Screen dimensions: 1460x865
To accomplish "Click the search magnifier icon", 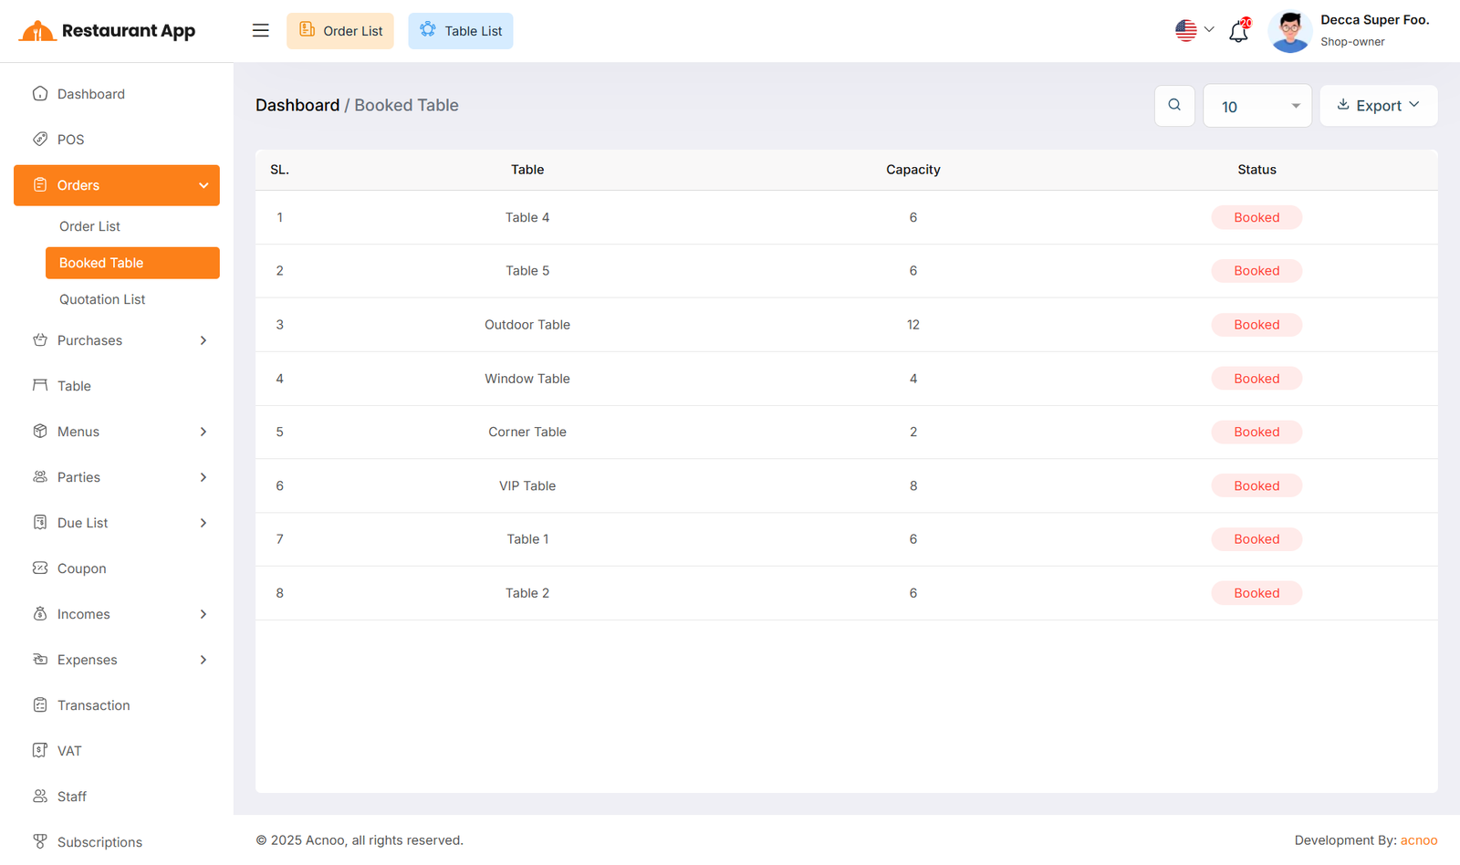I will pyautogui.click(x=1174, y=106).
